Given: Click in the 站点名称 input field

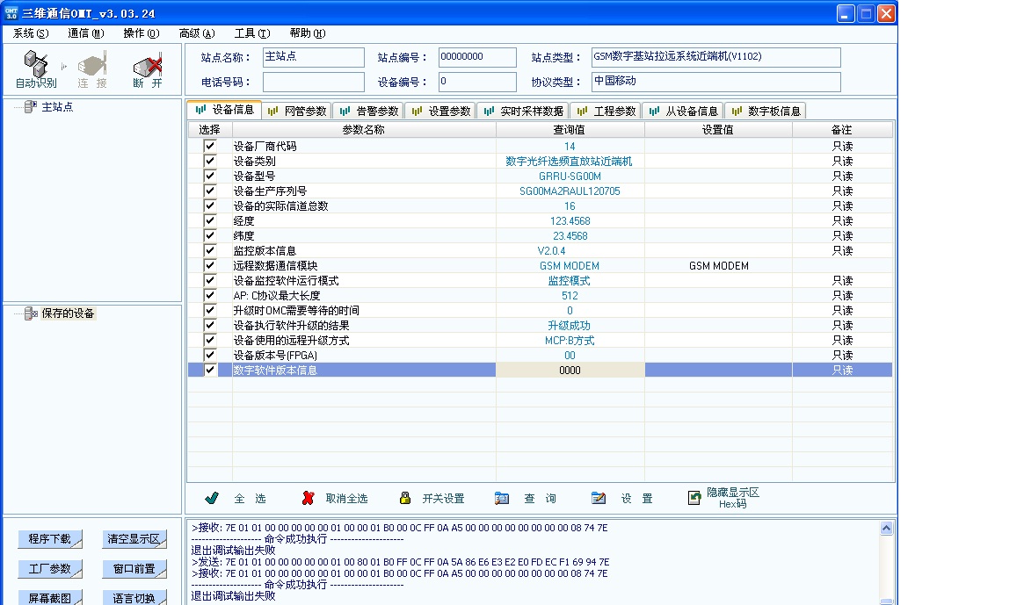Looking at the screenshot, I should click(x=314, y=57).
